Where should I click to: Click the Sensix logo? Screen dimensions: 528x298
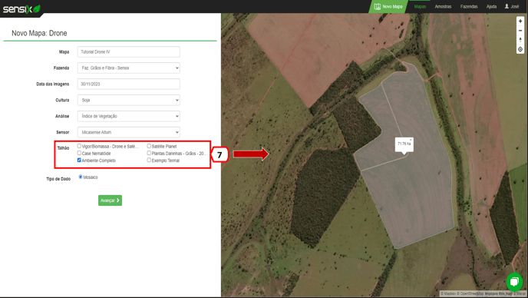click(x=21, y=8)
